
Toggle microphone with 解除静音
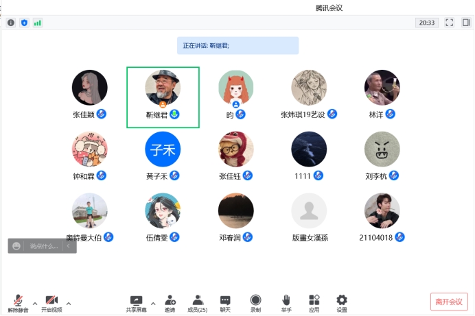[18, 302]
